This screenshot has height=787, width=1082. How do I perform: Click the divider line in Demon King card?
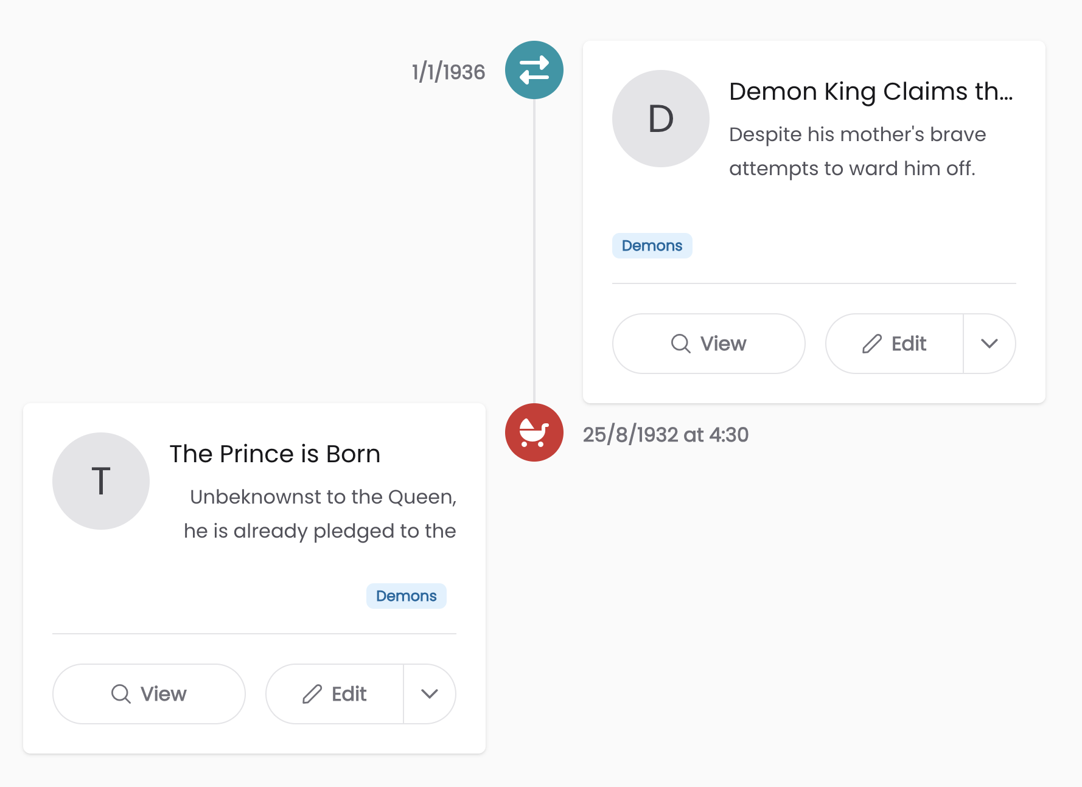pyautogui.click(x=814, y=283)
